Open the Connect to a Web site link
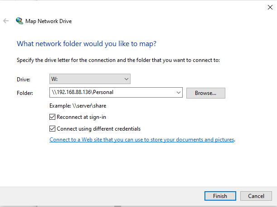The width and height of the screenshot is (277, 207). (142, 140)
